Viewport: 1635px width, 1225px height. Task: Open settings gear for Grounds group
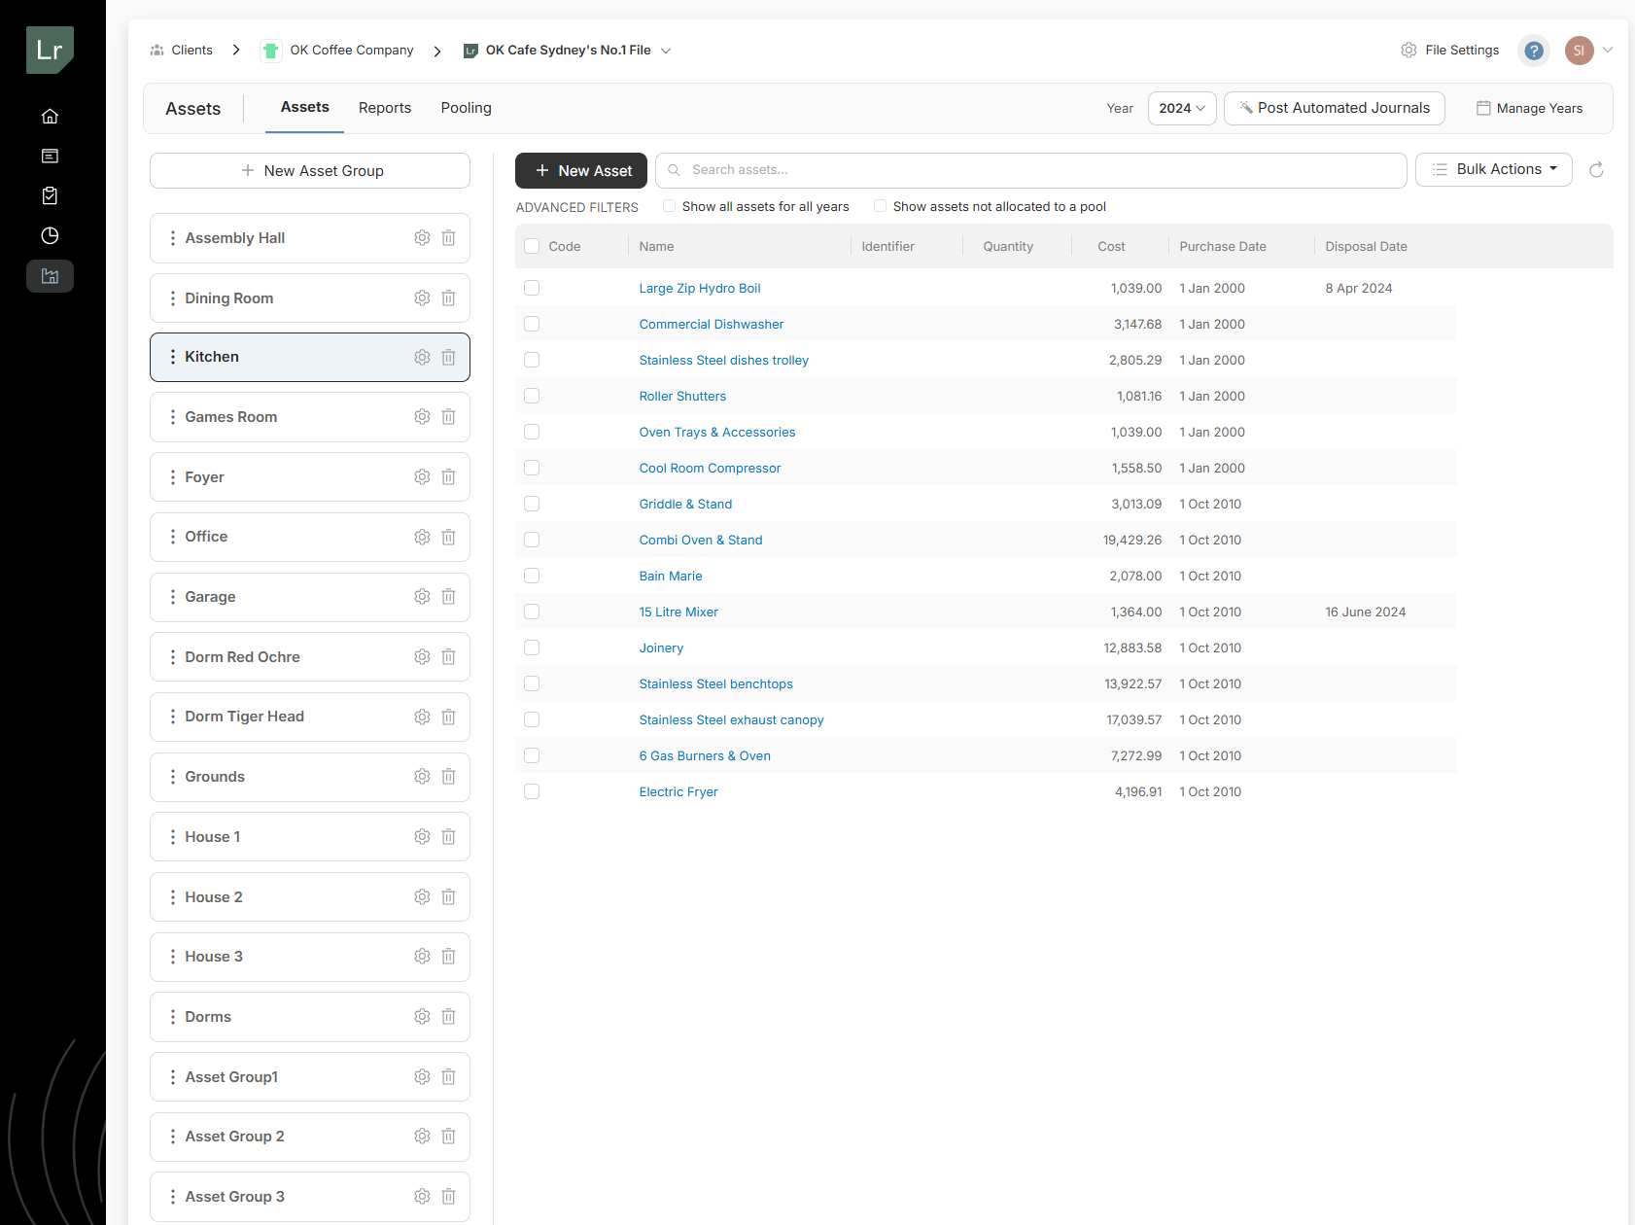pyautogui.click(x=422, y=777)
